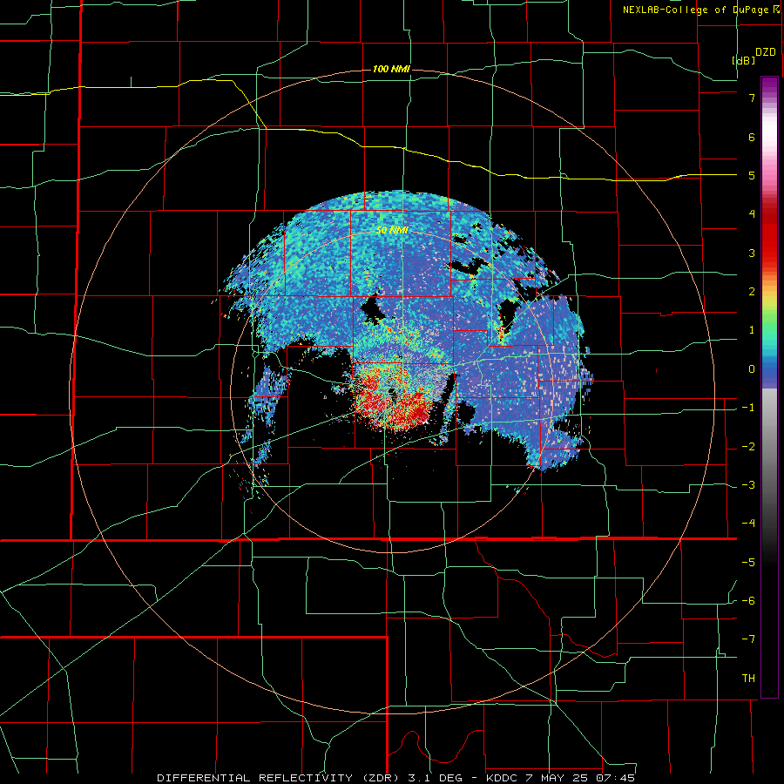Click the 50 NMI range ring label

click(392, 230)
